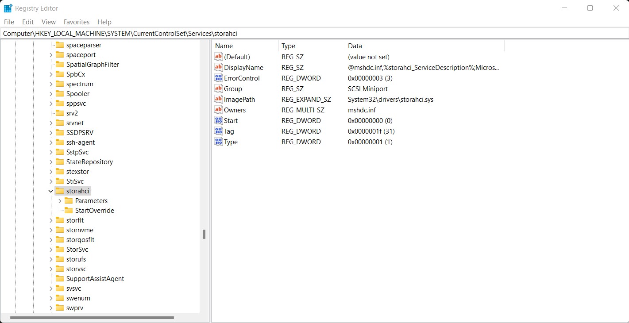Select the SupportAssistAgent key
The height and width of the screenshot is (323, 629).
click(x=95, y=279)
